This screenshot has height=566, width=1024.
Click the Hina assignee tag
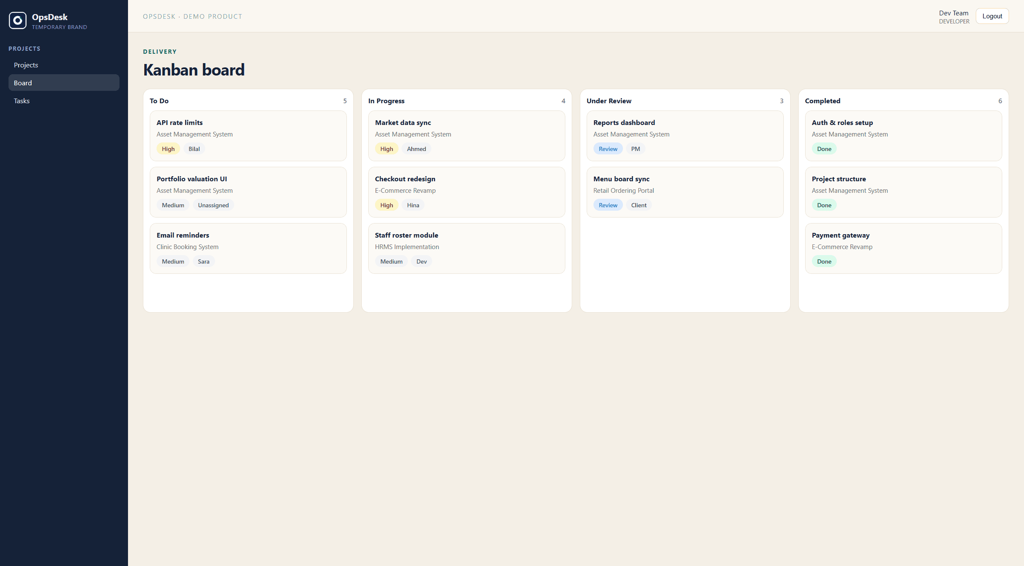click(413, 205)
